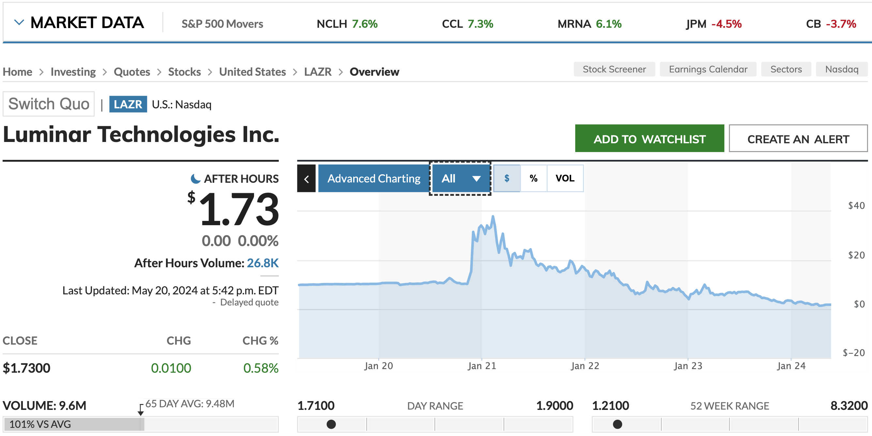The width and height of the screenshot is (872, 436).
Task: Click the chart back arrow button
Action: (306, 179)
